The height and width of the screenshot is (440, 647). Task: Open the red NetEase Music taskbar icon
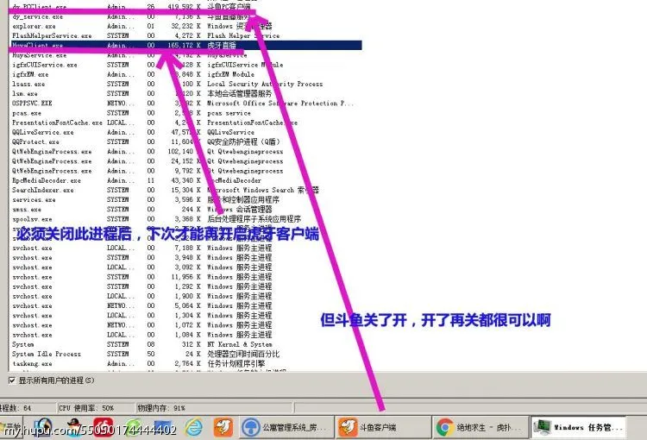click(104, 428)
